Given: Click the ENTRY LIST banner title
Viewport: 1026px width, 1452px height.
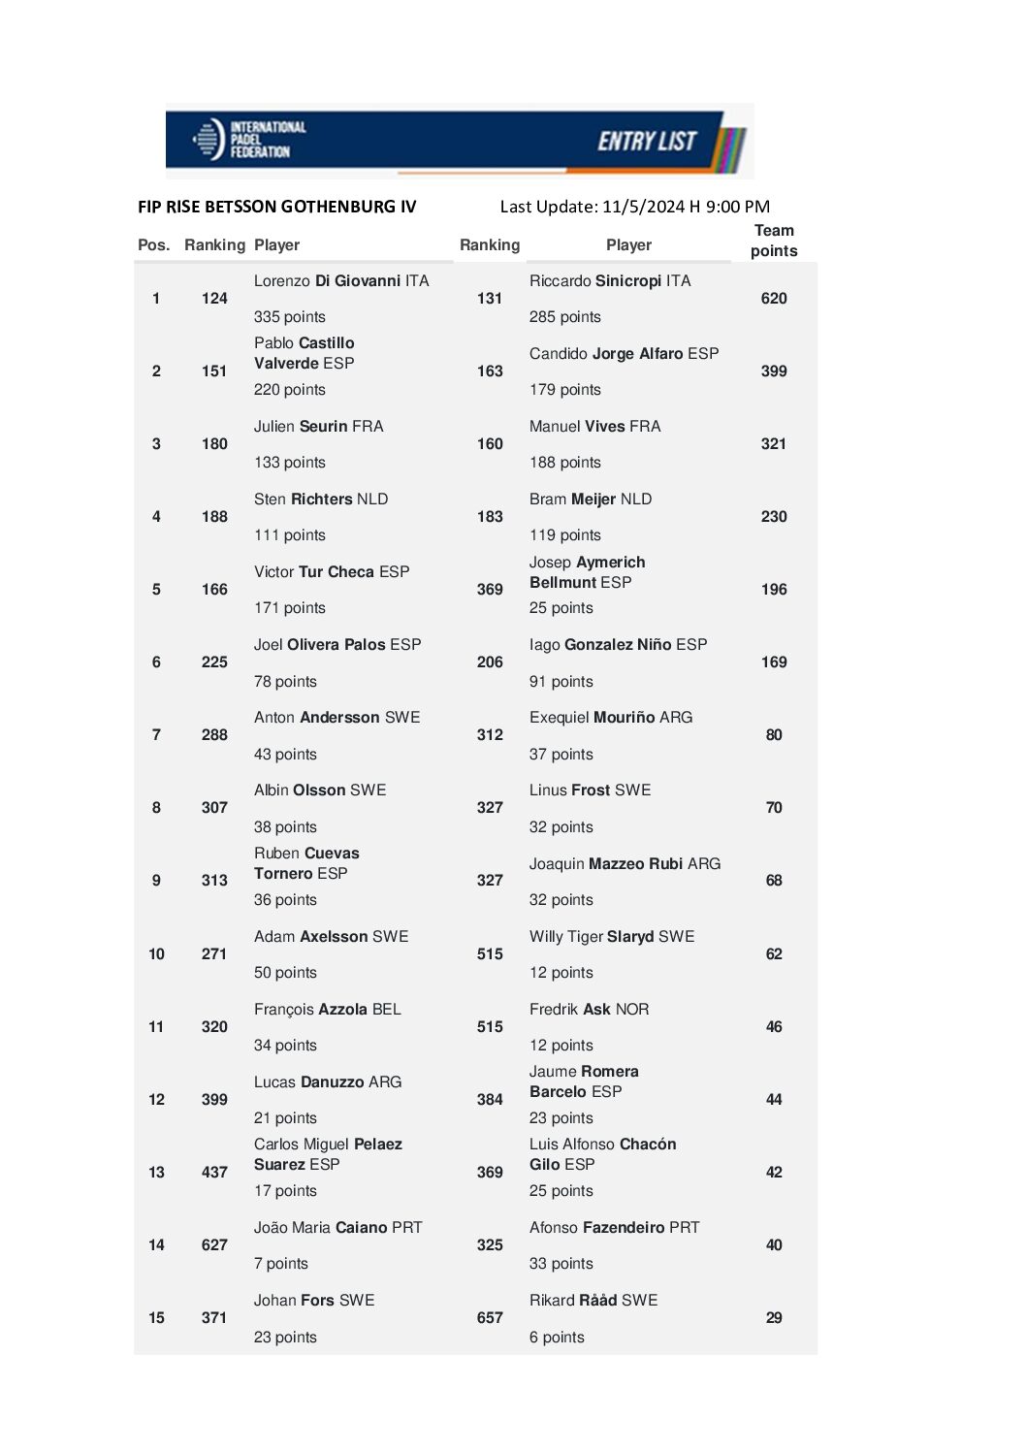Looking at the screenshot, I should 646,142.
